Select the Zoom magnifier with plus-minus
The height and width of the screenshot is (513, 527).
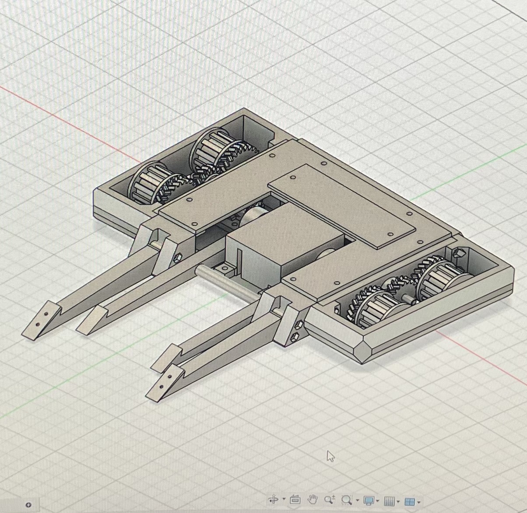[330, 499]
